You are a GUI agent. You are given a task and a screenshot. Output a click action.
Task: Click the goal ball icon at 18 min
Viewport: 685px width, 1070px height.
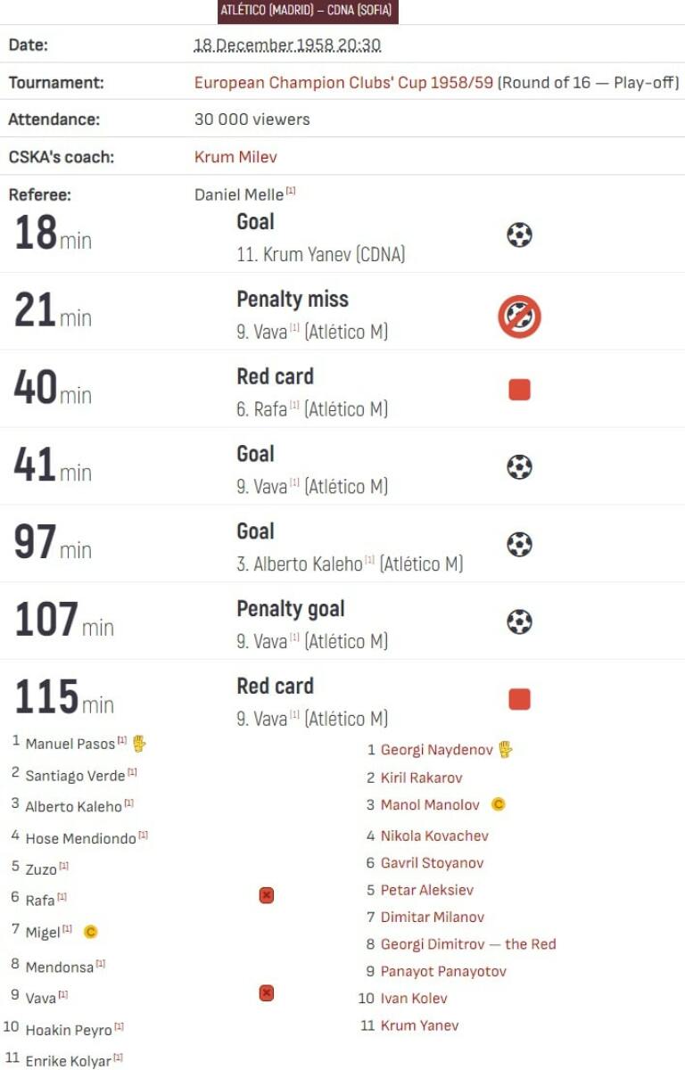pos(519,235)
